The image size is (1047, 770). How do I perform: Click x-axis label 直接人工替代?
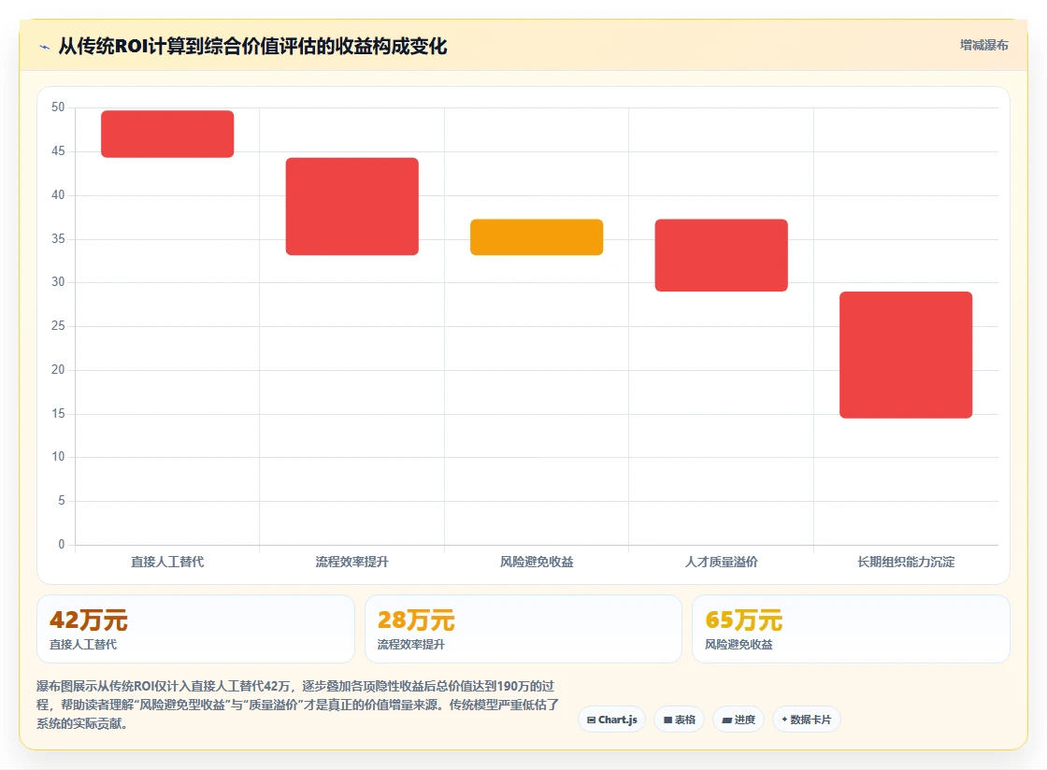(x=167, y=562)
